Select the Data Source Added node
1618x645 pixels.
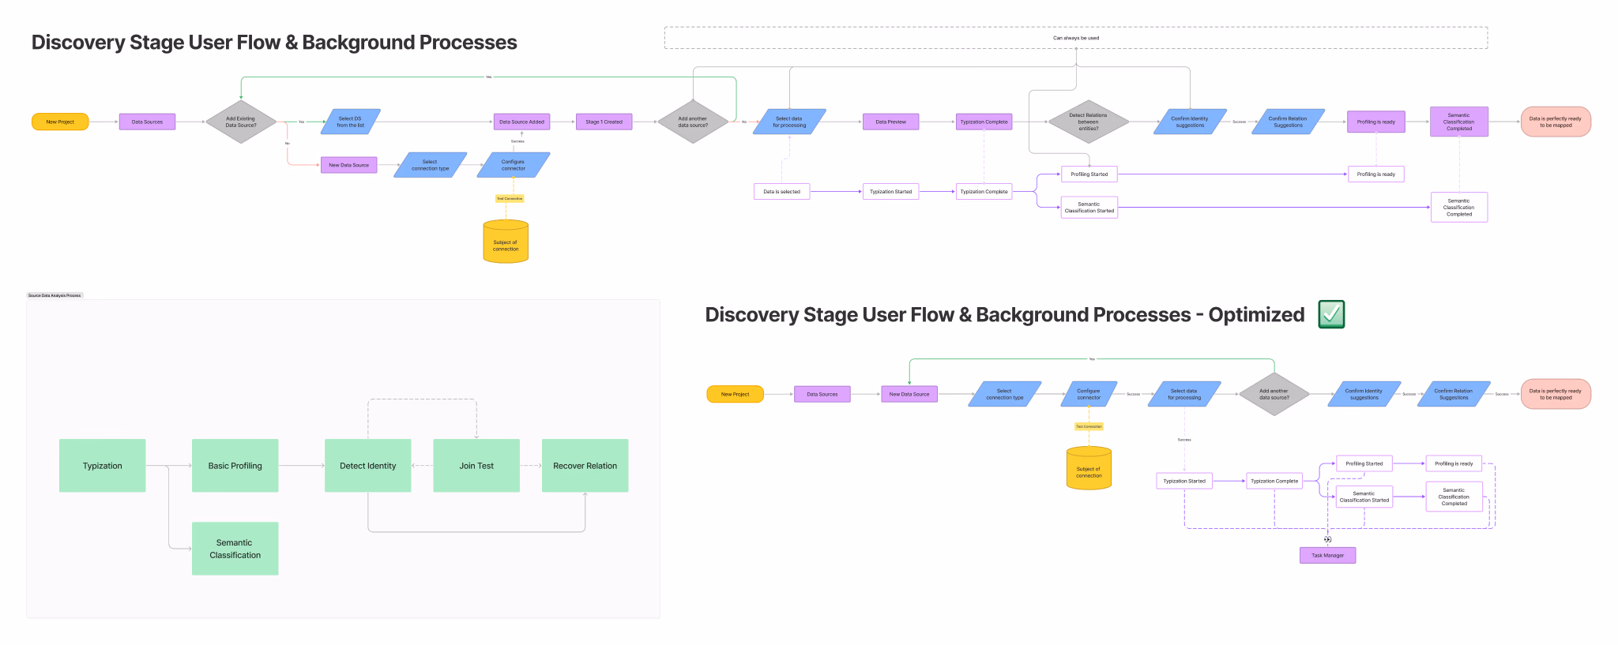point(521,122)
